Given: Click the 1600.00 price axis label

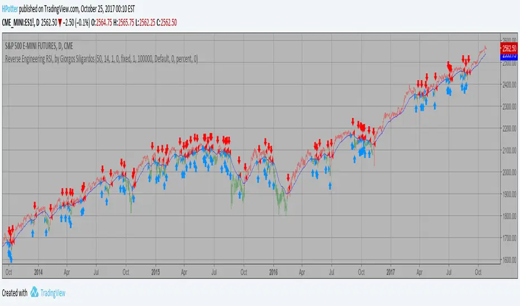Looking at the screenshot, I should (x=509, y=260).
